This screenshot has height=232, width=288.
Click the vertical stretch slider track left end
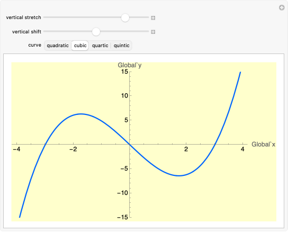(44, 17)
